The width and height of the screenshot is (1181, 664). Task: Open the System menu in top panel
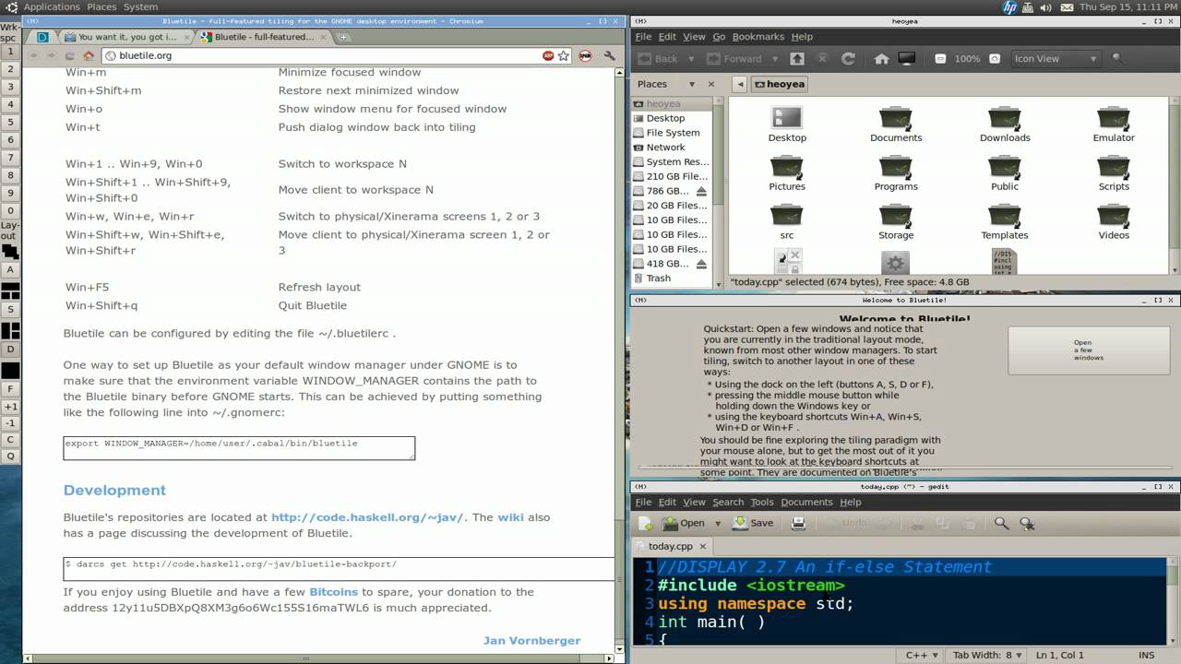pos(140,7)
